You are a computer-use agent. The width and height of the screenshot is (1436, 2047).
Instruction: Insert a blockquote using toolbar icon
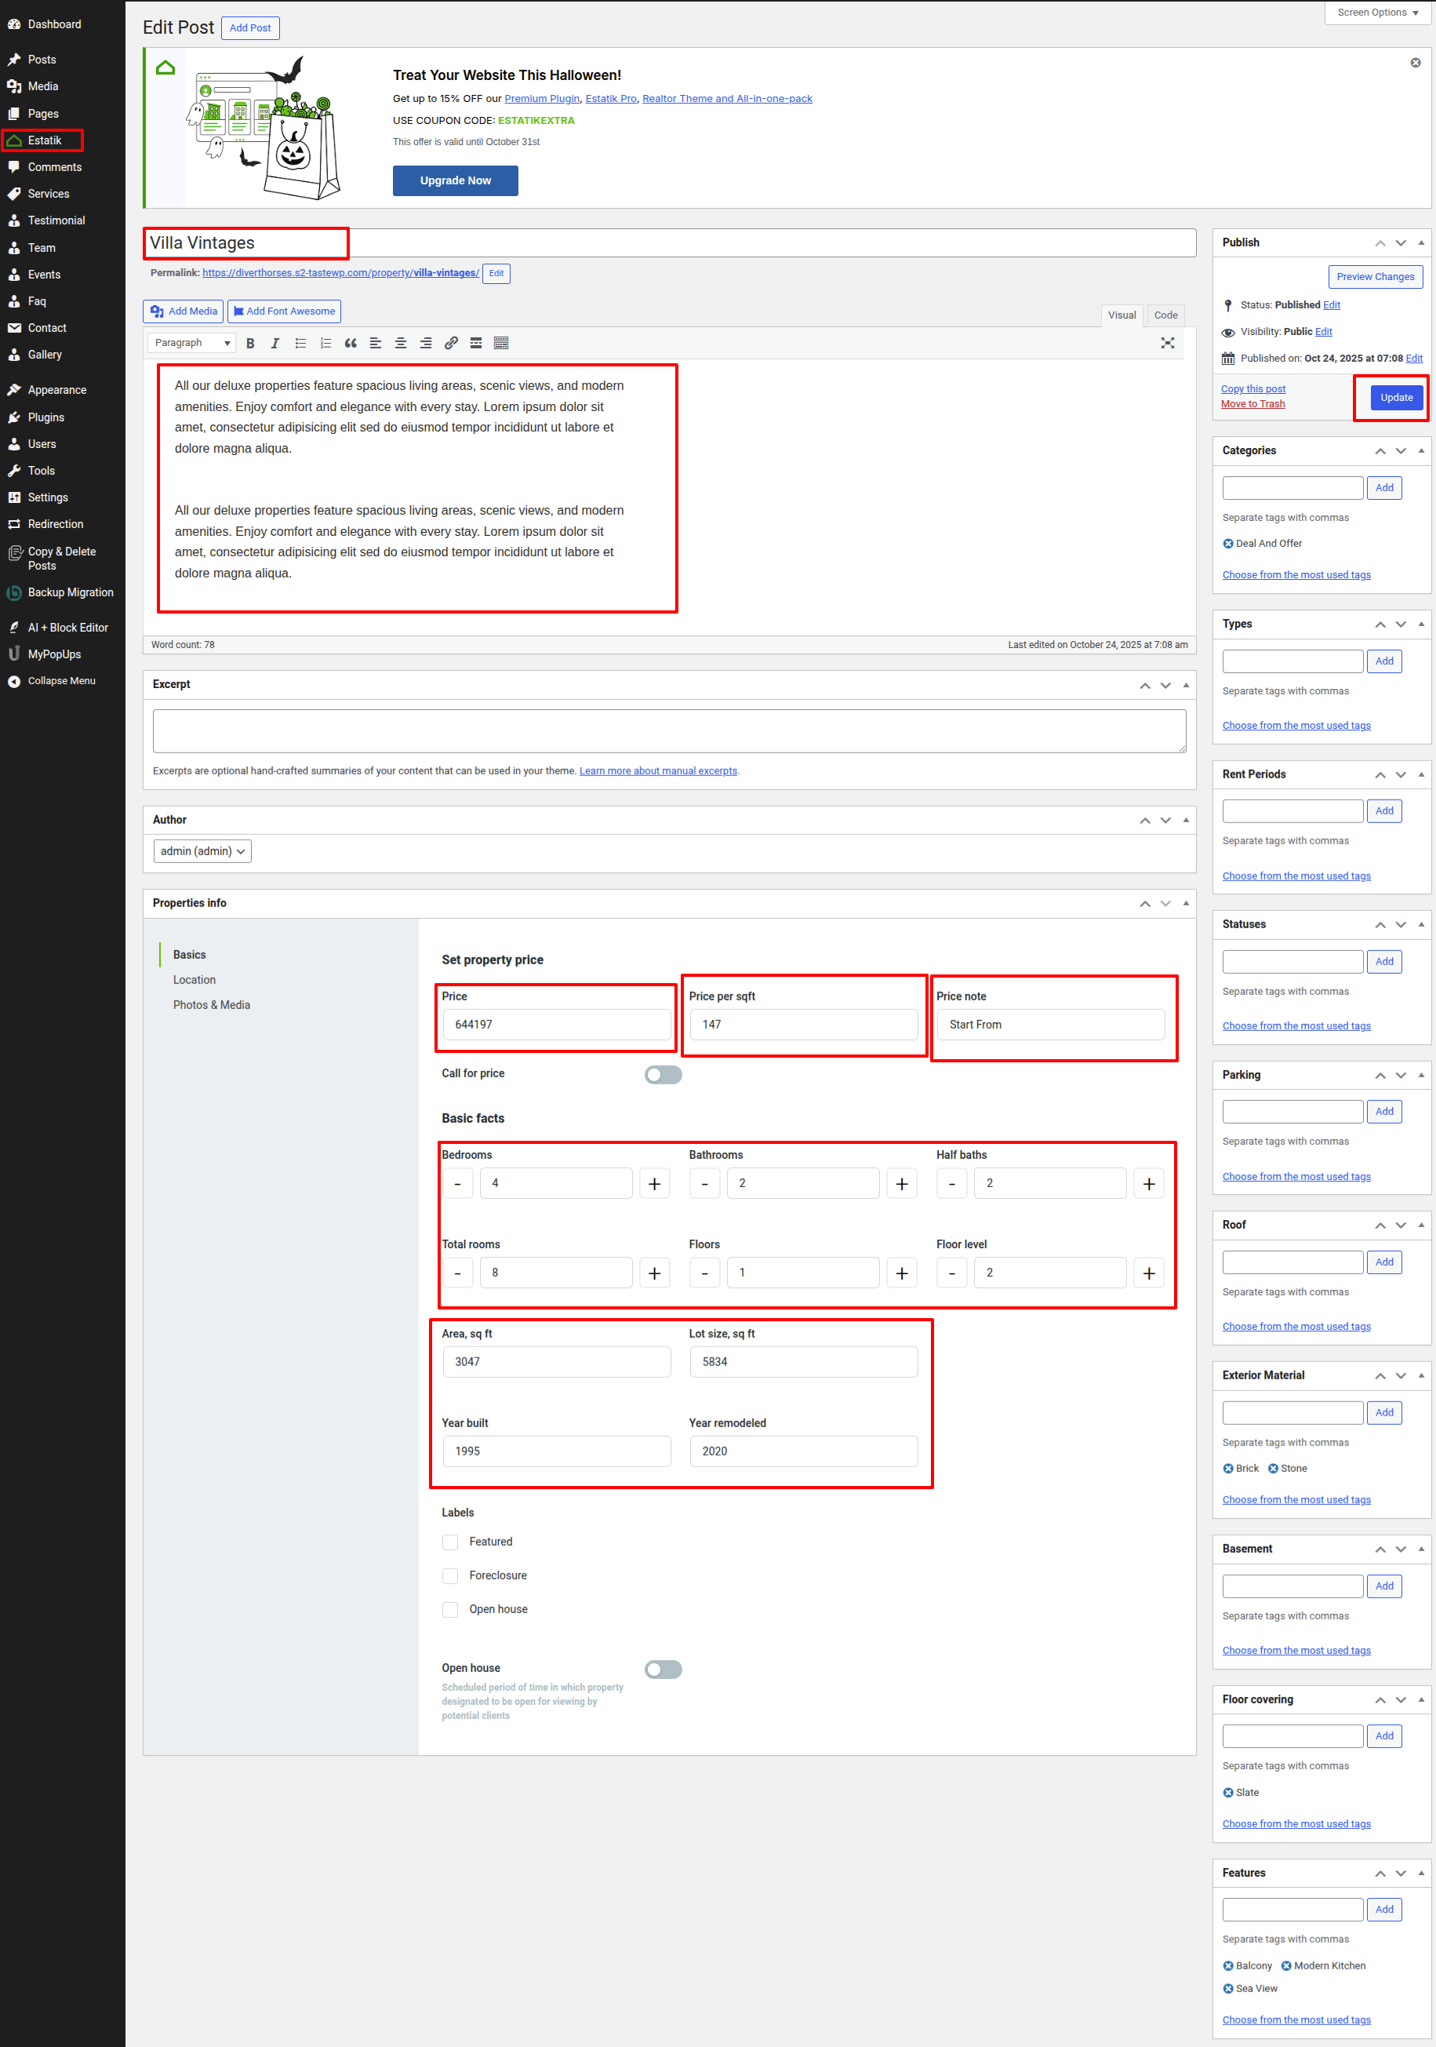[x=351, y=343]
